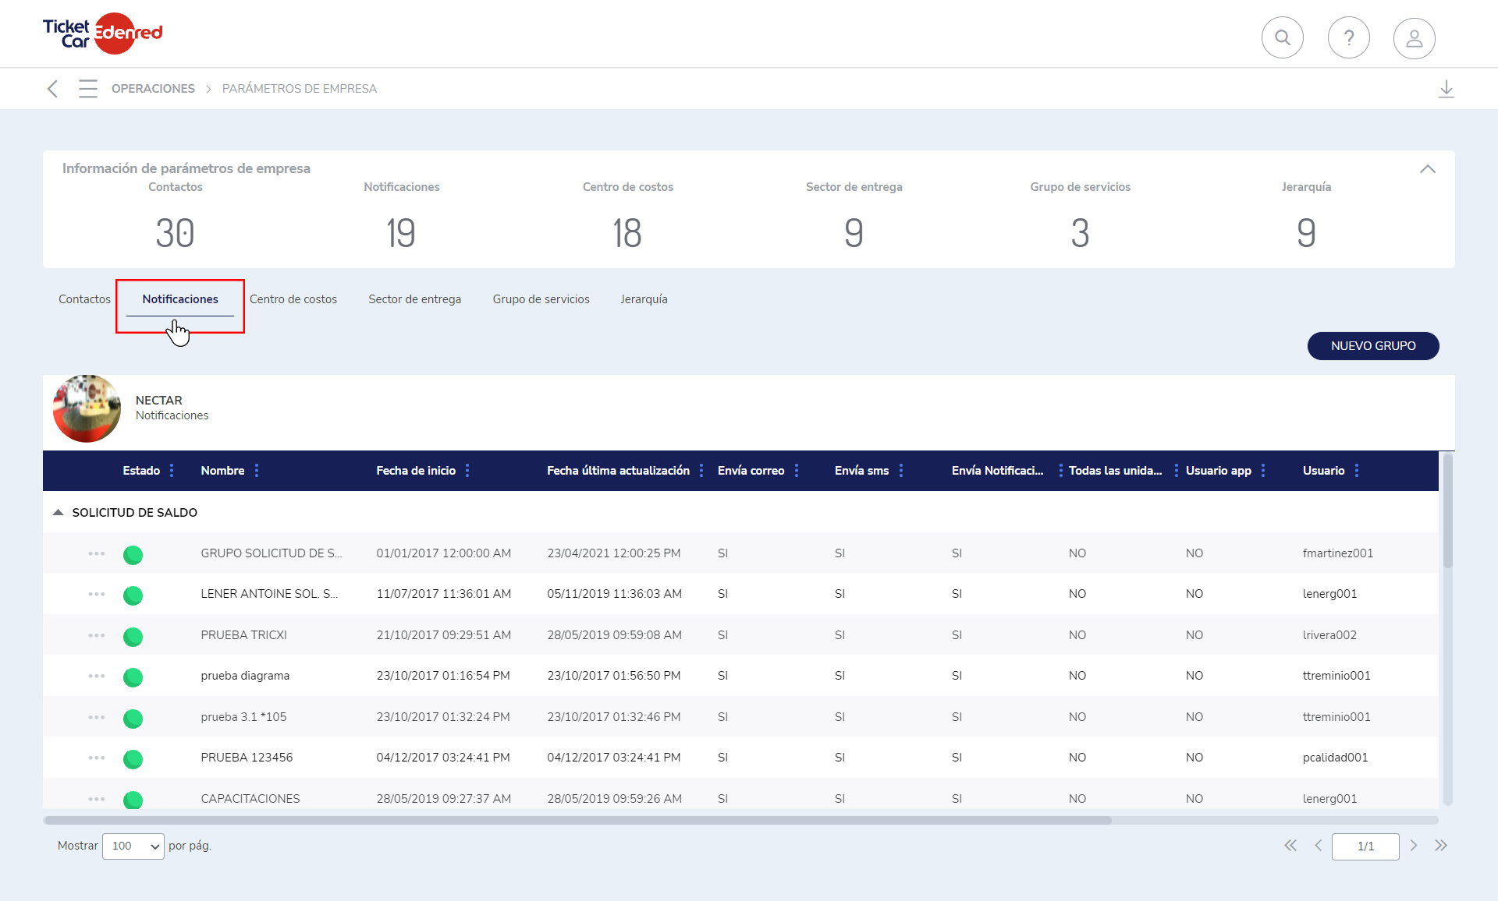Open the hamburger menu icon

(87, 89)
